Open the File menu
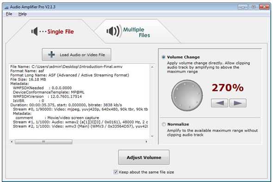The height and width of the screenshot is (182, 273). click(x=9, y=14)
